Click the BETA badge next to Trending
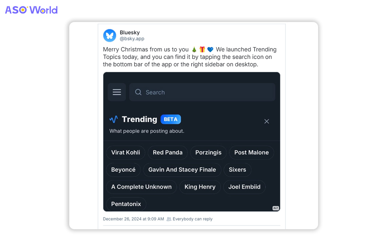387x237 pixels. (x=170, y=120)
